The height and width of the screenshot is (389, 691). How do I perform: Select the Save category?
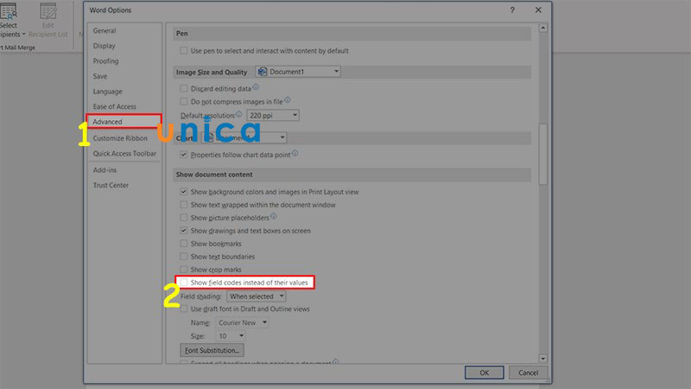tap(100, 76)
